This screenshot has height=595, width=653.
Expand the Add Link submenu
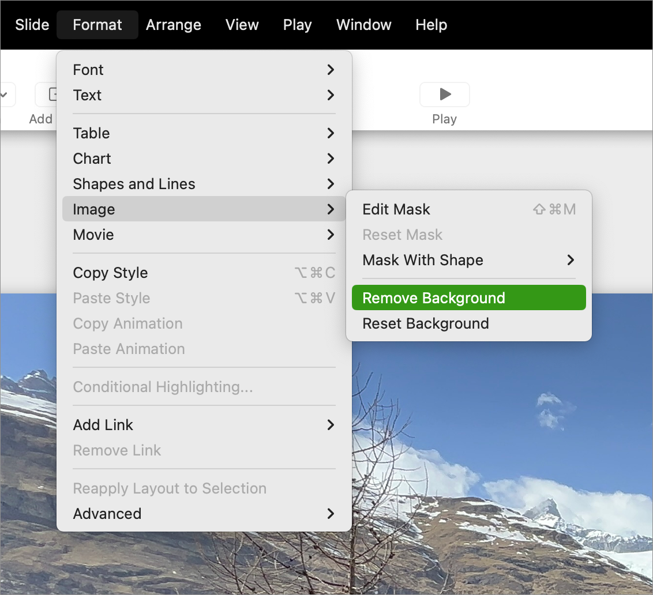pyautogui.click(x=204, y=425)
